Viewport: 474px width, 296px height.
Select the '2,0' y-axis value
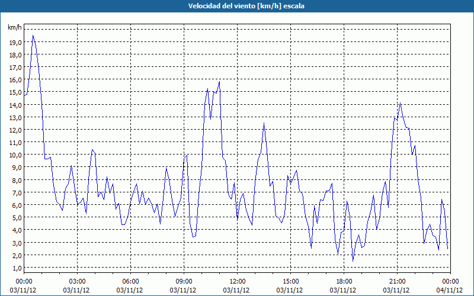click(17, 256)
